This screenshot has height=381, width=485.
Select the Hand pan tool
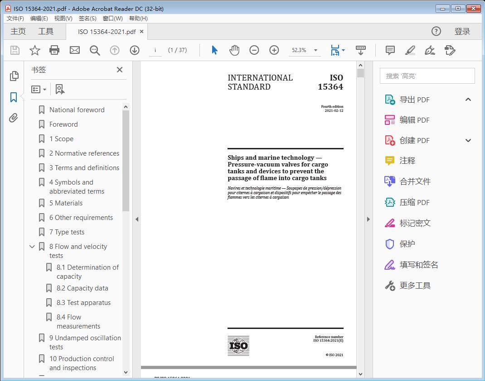point(234,50)
